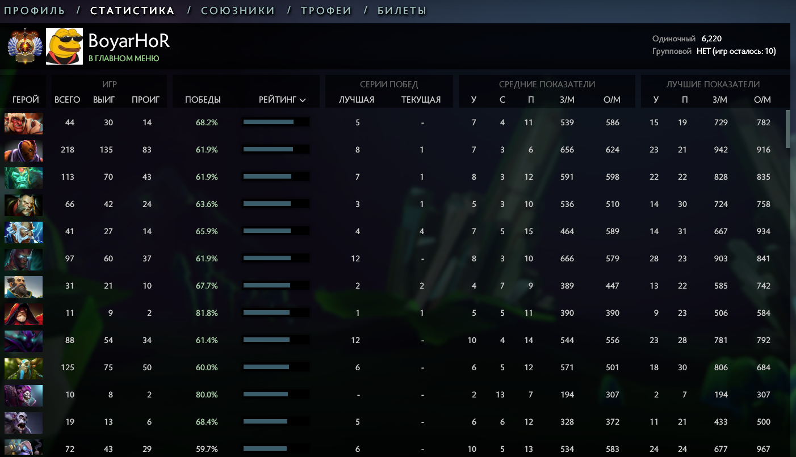
Task: Sort by У under ЛУЧШИЕ ПОКАЗАТЕЛИ
Action: tap(656, 100)
